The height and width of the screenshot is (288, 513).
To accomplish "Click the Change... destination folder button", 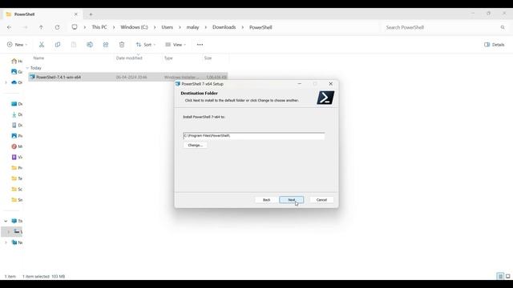I will 196,146.
